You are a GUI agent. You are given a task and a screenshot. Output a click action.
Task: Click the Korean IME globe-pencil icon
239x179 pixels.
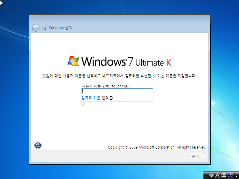pyautogui.click(x=212, y=175)
